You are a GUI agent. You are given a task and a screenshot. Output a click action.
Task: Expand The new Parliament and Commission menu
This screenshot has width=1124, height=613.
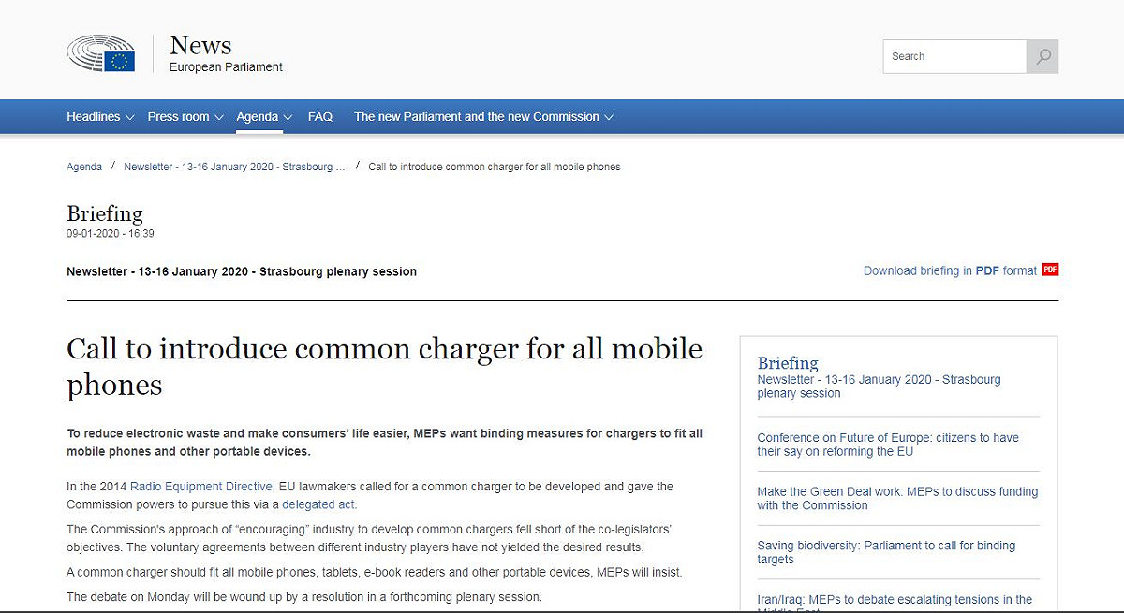(483, 117)
